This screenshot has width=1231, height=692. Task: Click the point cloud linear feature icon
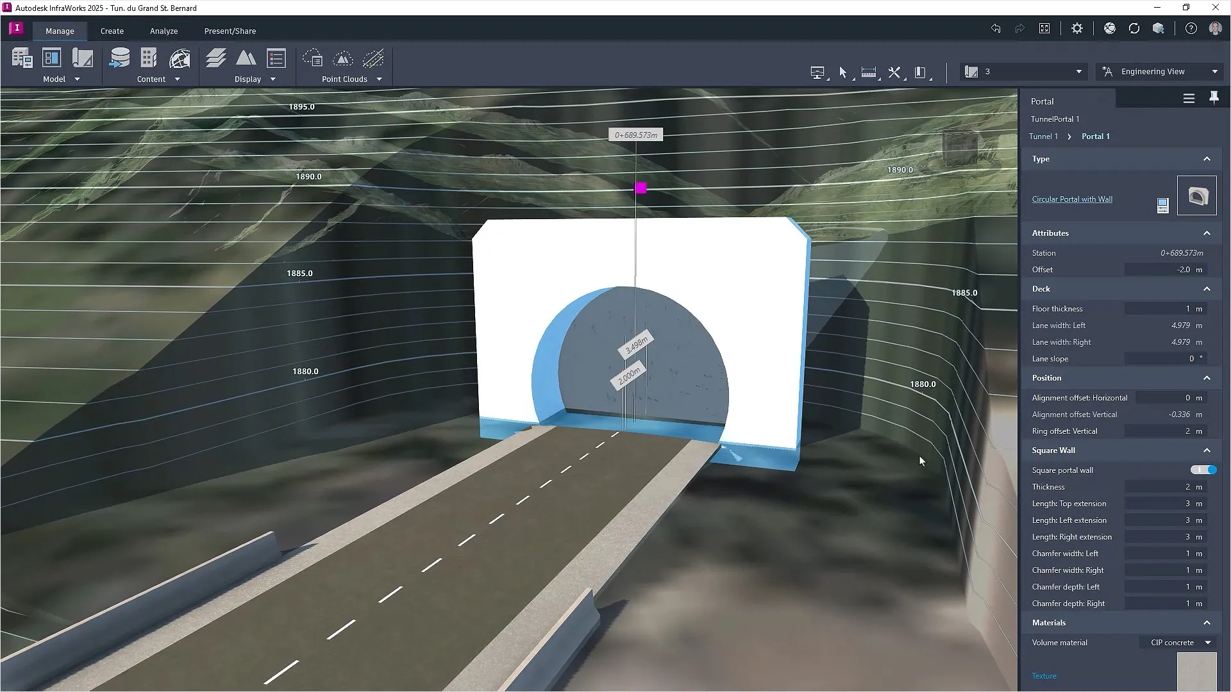[373, 58]
